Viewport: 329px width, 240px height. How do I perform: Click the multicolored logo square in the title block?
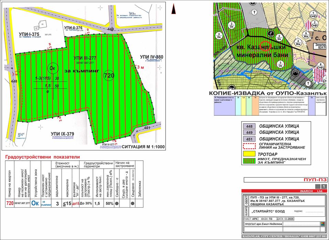[x=322, y=224]
